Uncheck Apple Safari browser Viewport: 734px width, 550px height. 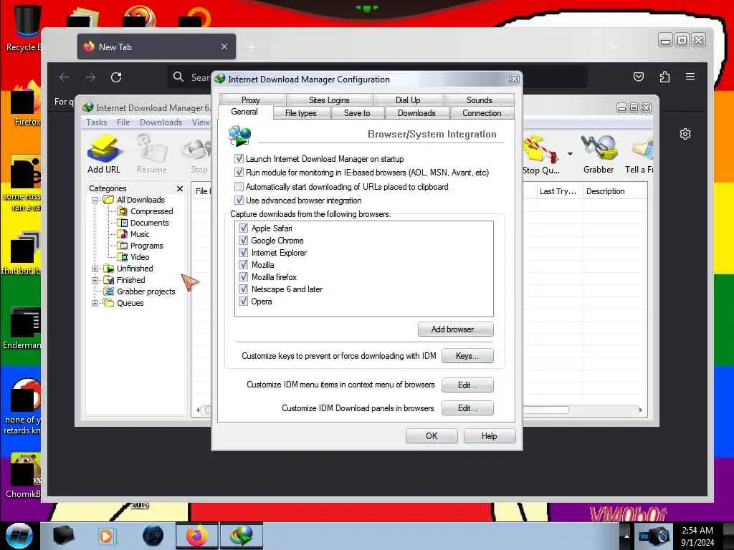click(244, 228)
